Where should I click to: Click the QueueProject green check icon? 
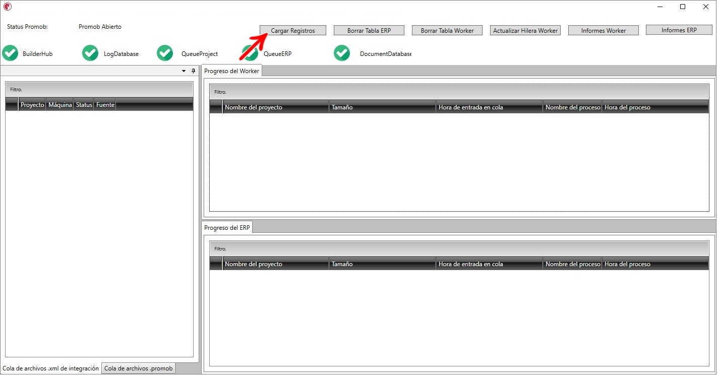tap(165, 53)
